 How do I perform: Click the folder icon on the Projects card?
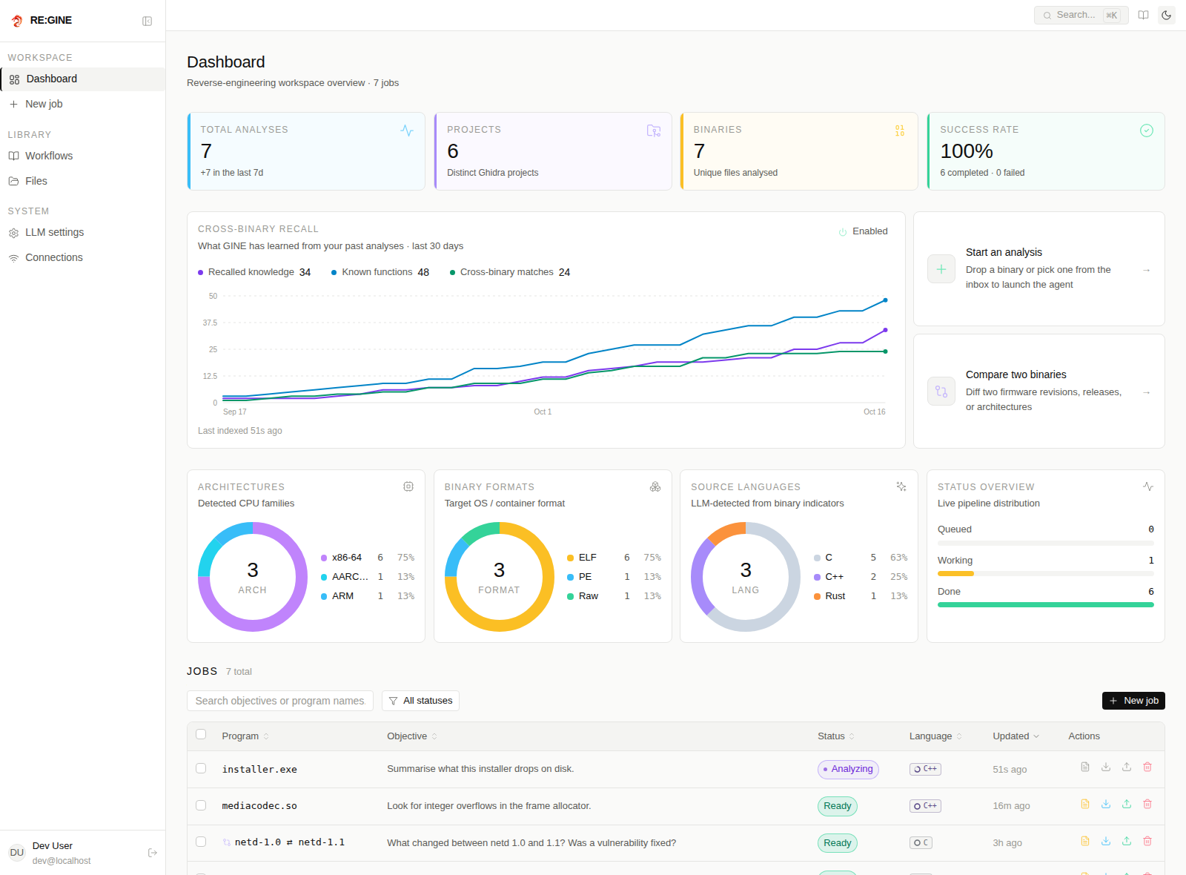point(654,131)
